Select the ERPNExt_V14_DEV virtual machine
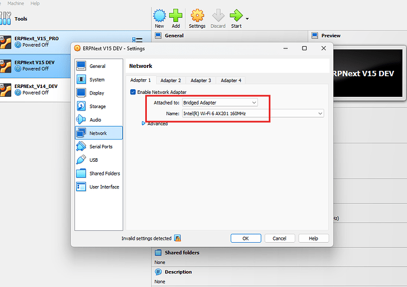 35,89
